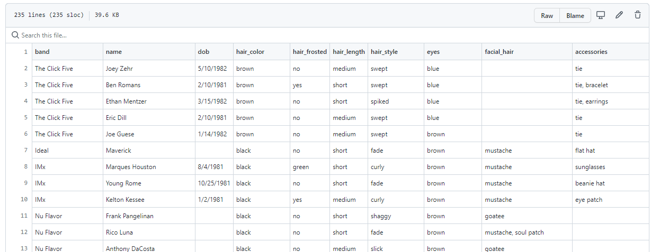Open the file in GitHub Desktop icon

pos(601,15)
